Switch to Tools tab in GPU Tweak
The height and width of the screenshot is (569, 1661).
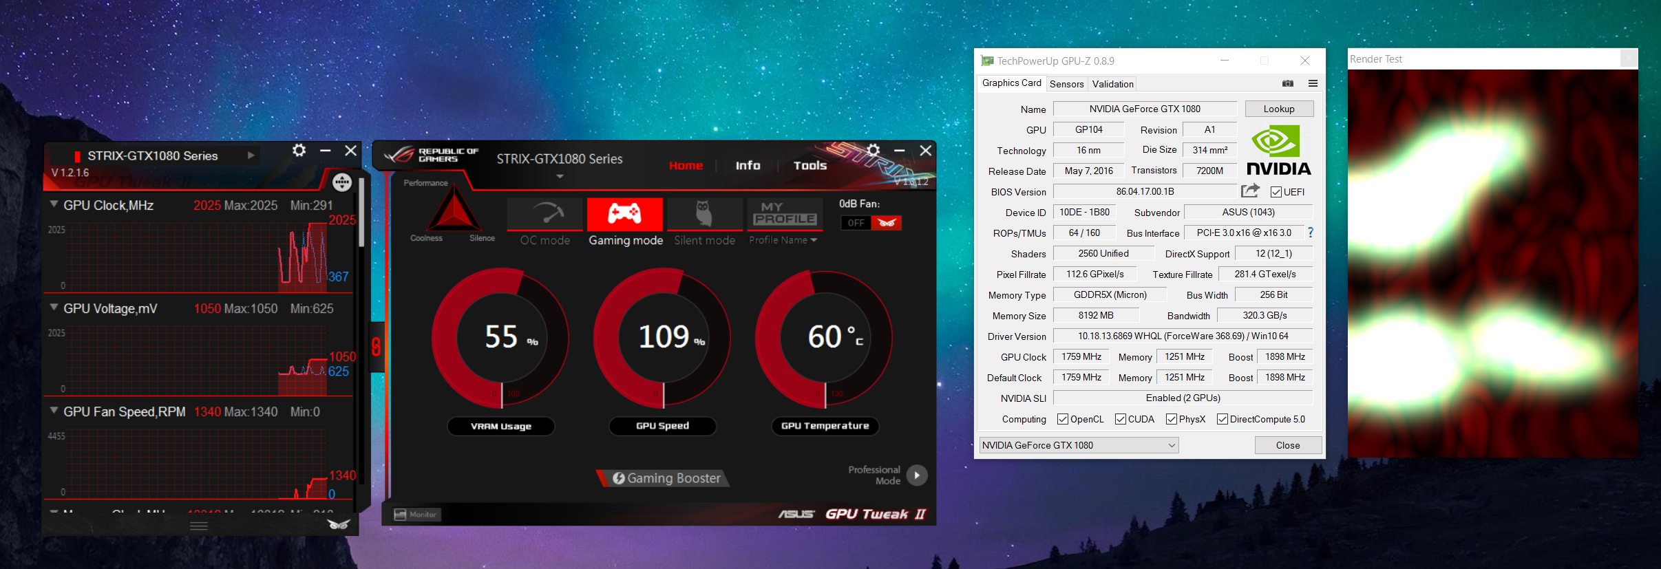click(810, 165)
